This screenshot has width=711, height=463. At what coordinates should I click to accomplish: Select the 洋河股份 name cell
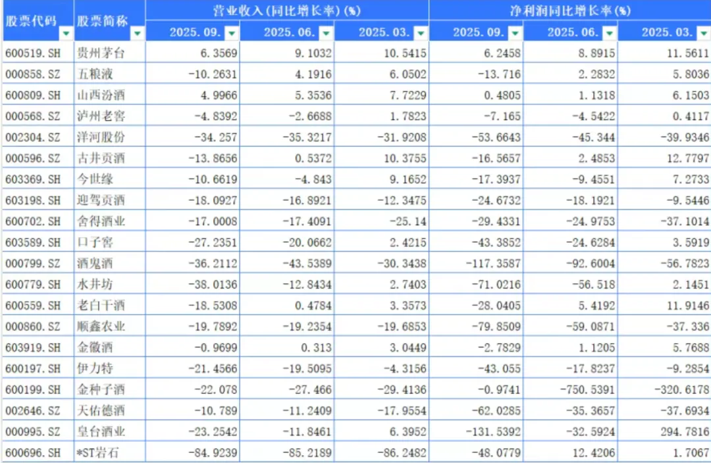point(110,137)
